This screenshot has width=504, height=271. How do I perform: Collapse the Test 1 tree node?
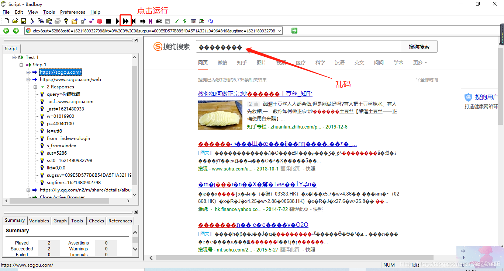point(14,57)
